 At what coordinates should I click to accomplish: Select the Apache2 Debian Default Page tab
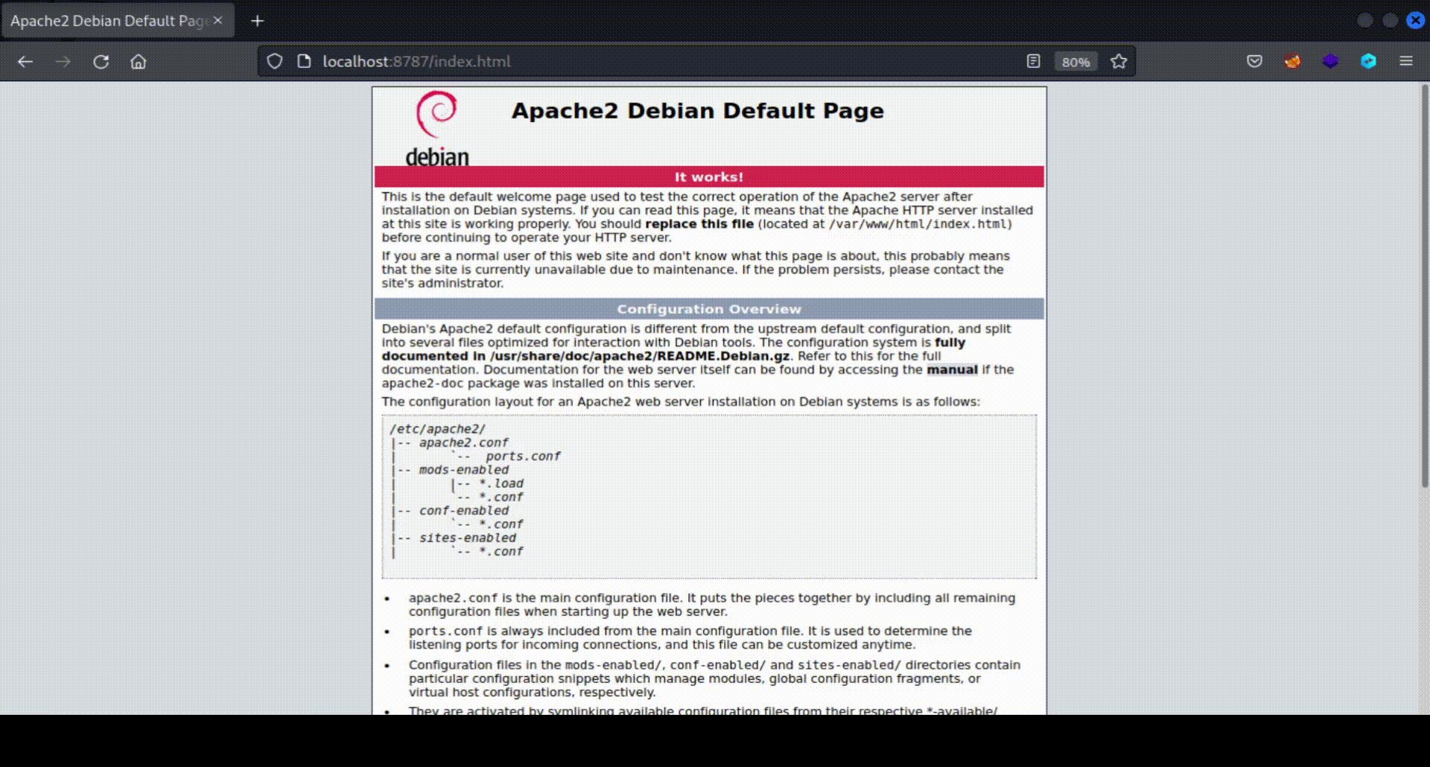pos(118,21)
